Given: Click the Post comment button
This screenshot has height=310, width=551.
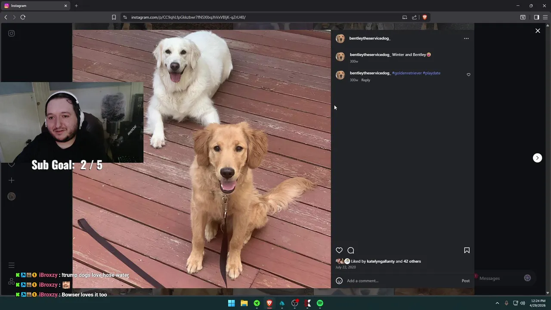Looking at the screenshot, I should 466,281.
